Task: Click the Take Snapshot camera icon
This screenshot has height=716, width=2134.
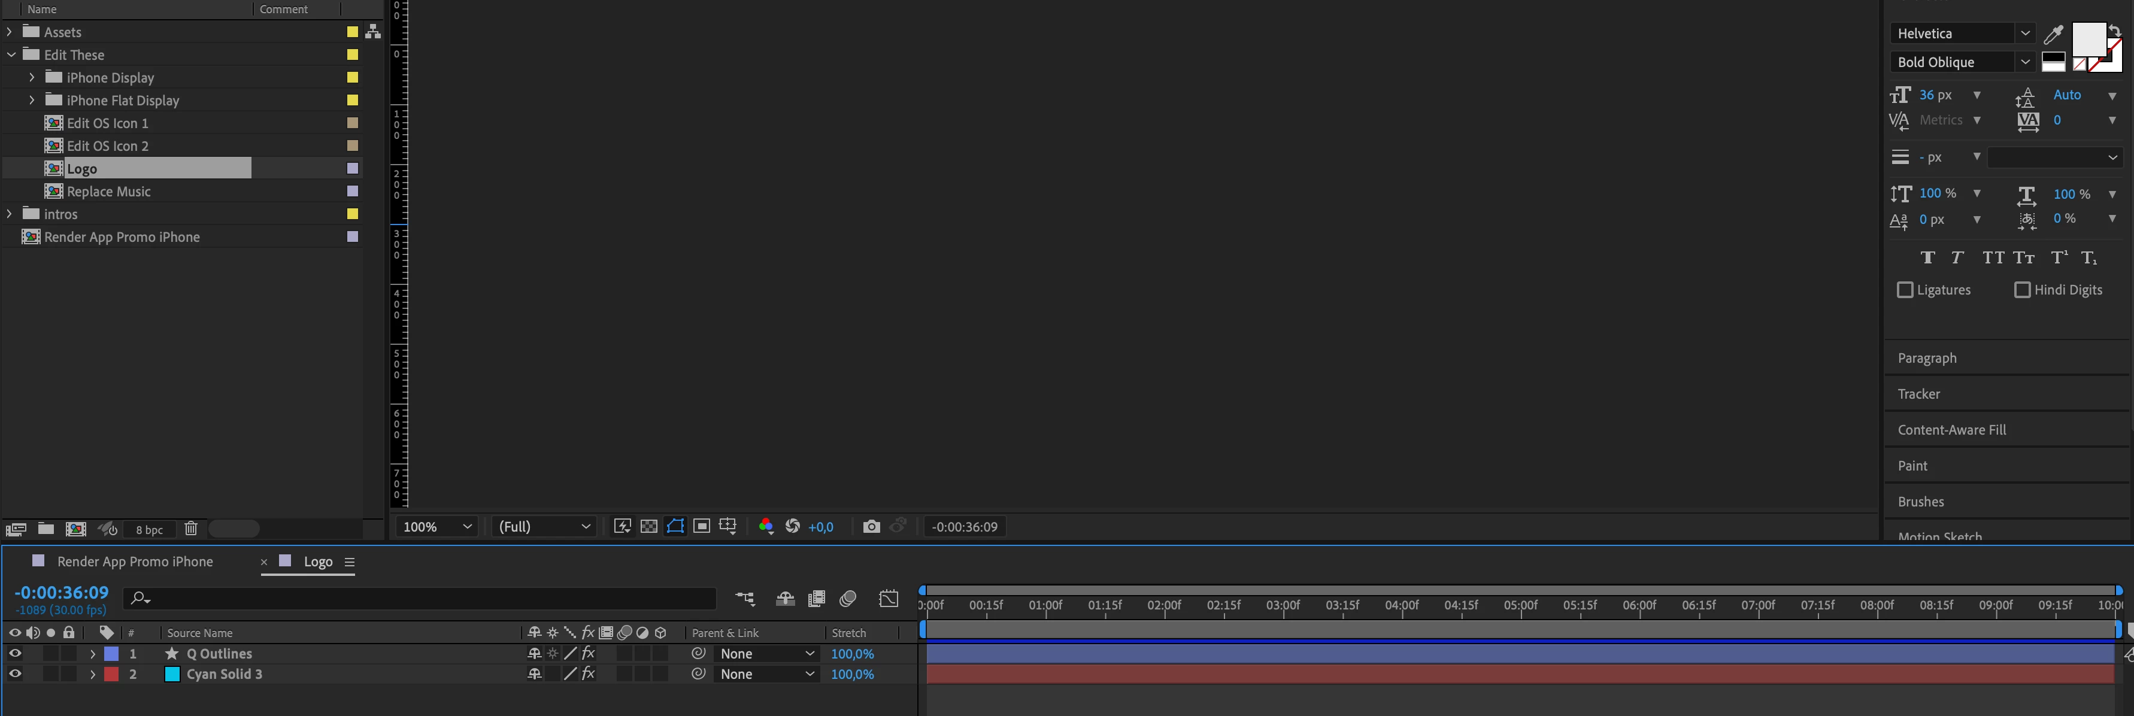Action: point(871,526)
